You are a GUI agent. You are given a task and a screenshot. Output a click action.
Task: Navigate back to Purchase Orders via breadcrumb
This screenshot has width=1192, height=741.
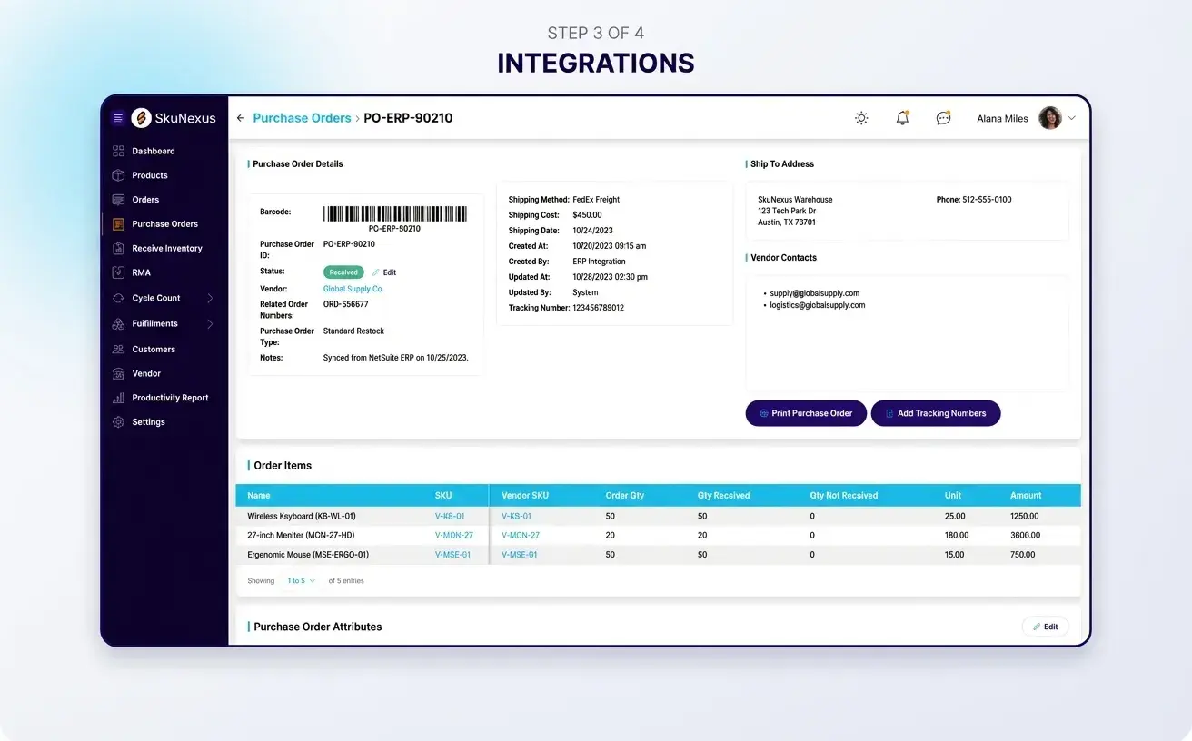302,117
